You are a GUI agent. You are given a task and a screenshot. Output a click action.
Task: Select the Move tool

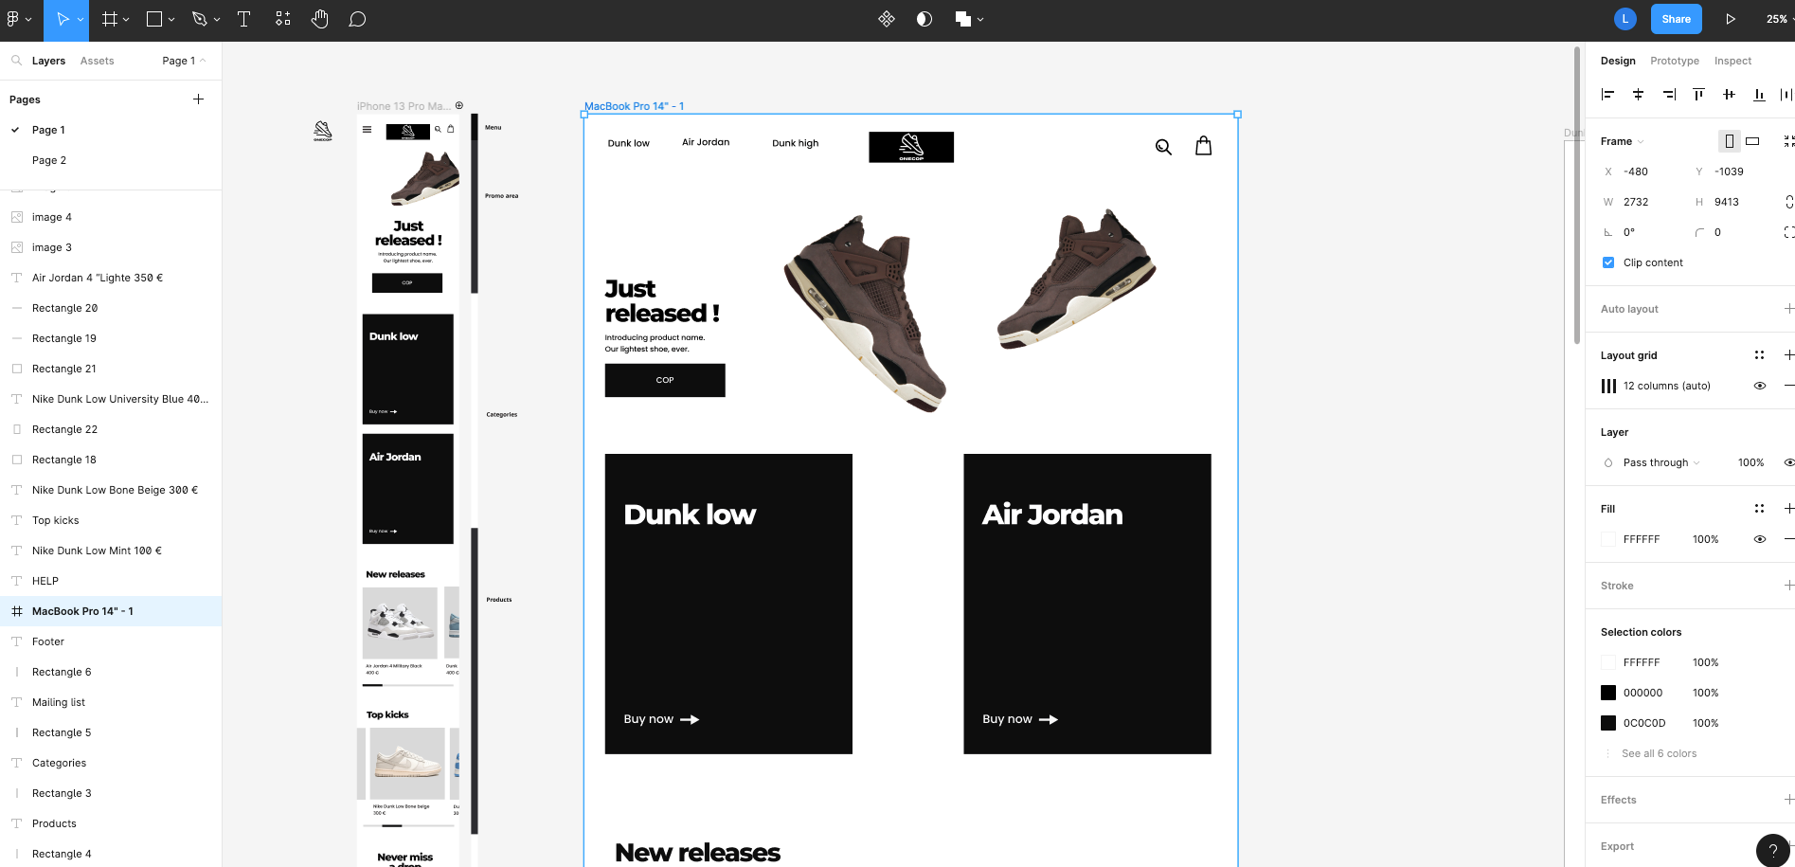click(63, 19)
